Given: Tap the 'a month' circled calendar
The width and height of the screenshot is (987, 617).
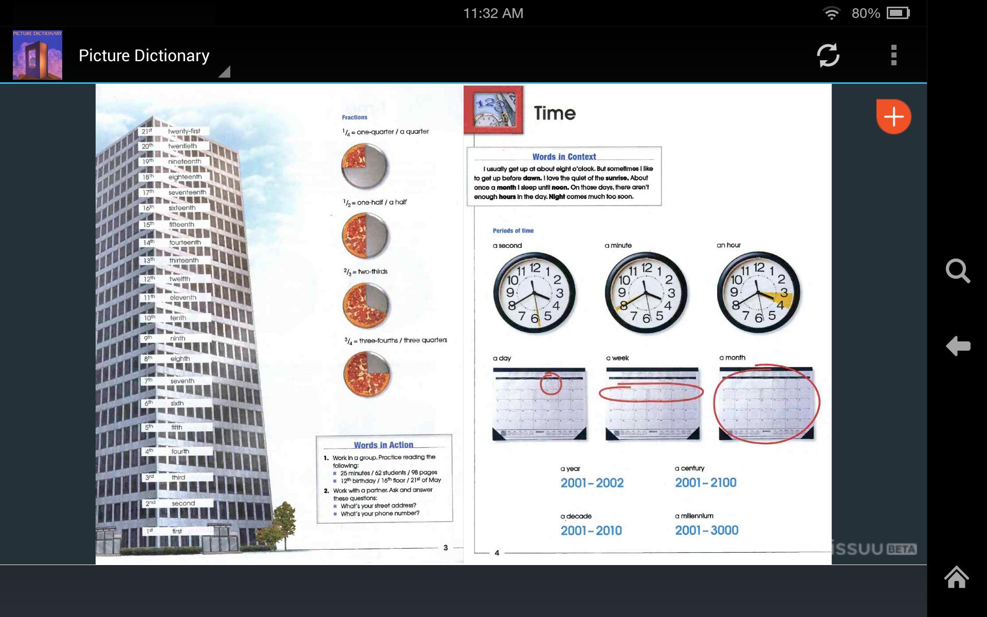Looking at the screenshot, I should tap(766, 404).
